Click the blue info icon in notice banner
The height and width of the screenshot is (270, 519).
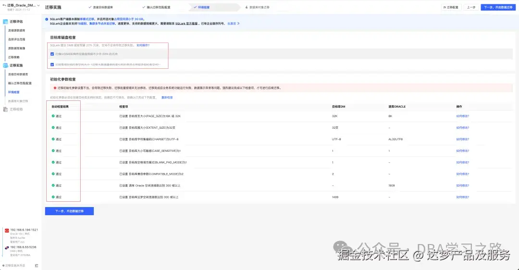click(x=47, y=19)
